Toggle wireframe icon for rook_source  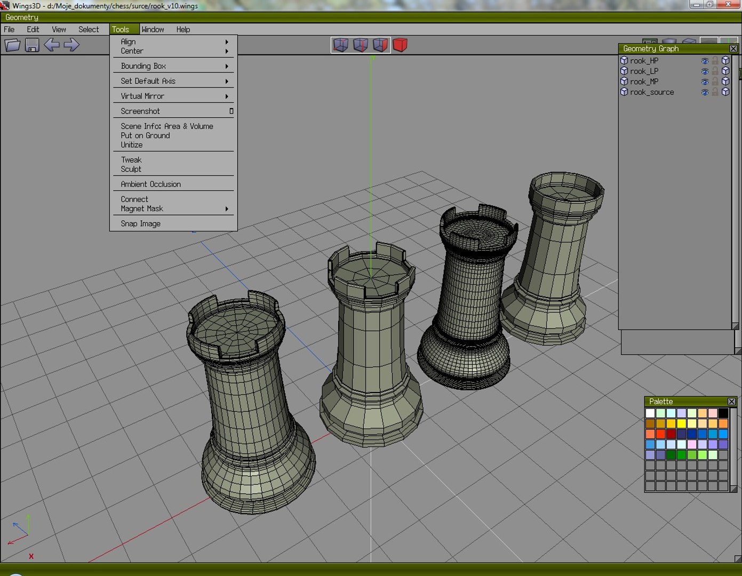point(725,92)
